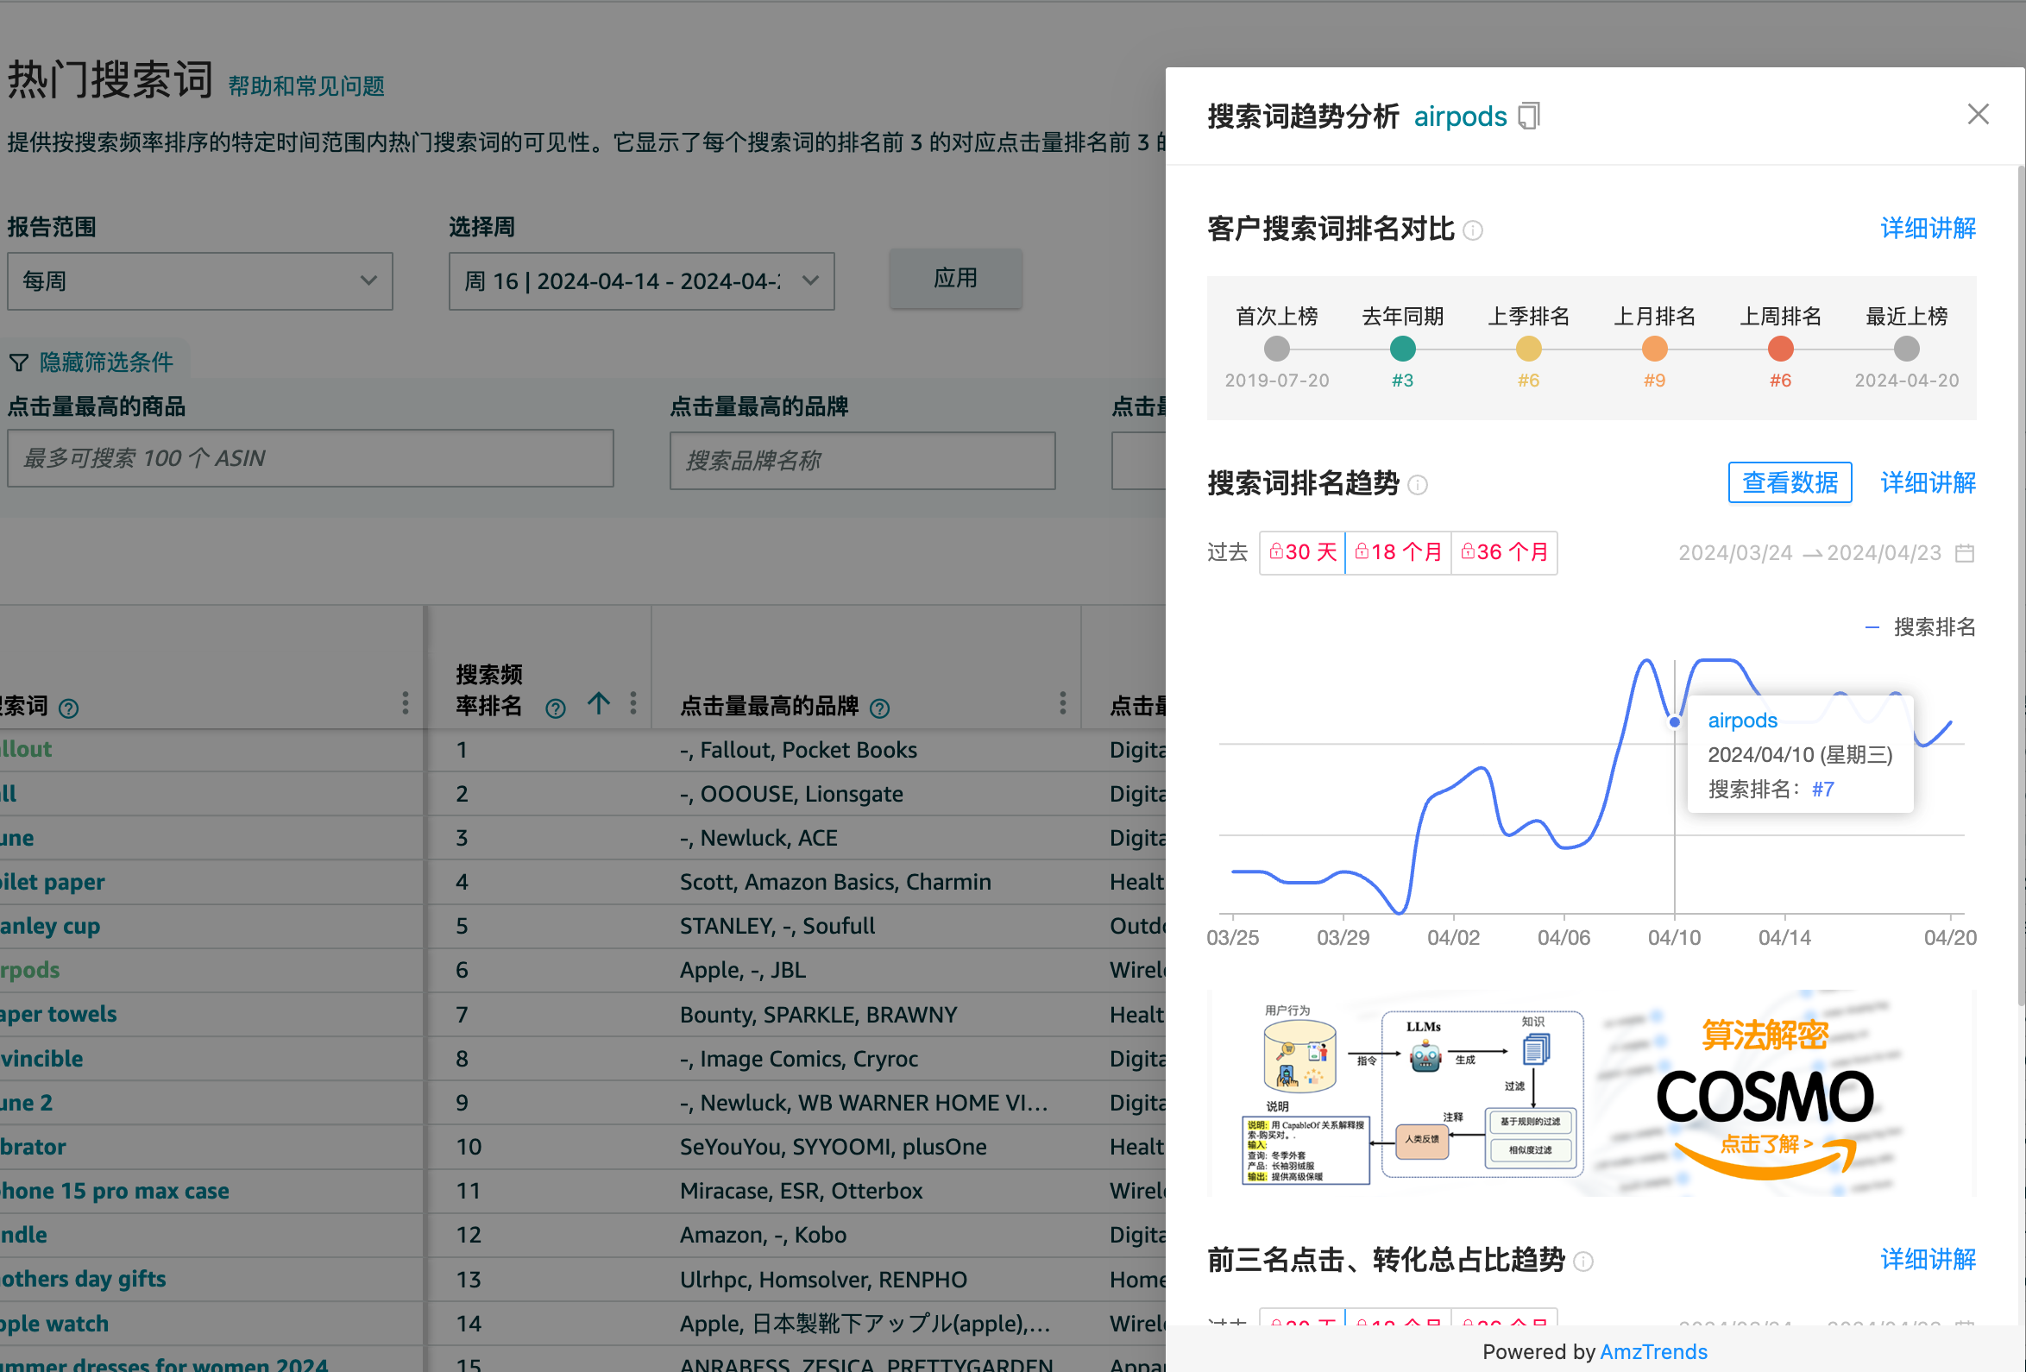
Task: Click the airpods keyword link in panel title
Action: coord(1460,116)
